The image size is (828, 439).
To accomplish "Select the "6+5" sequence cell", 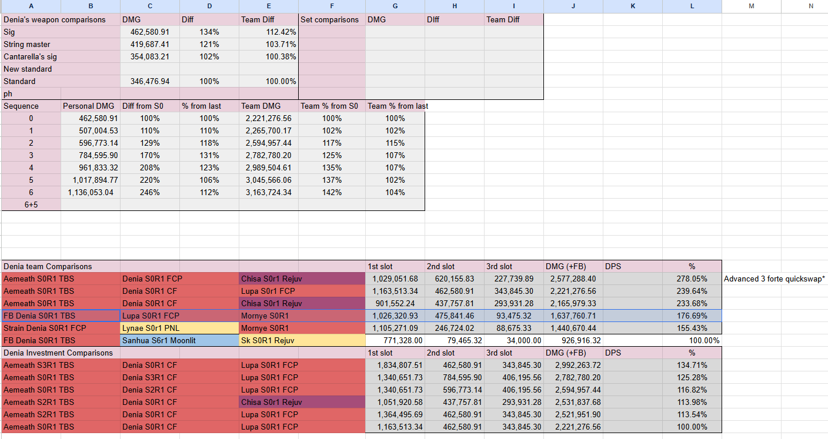I will pyautogui.click(x=31, y=205).
